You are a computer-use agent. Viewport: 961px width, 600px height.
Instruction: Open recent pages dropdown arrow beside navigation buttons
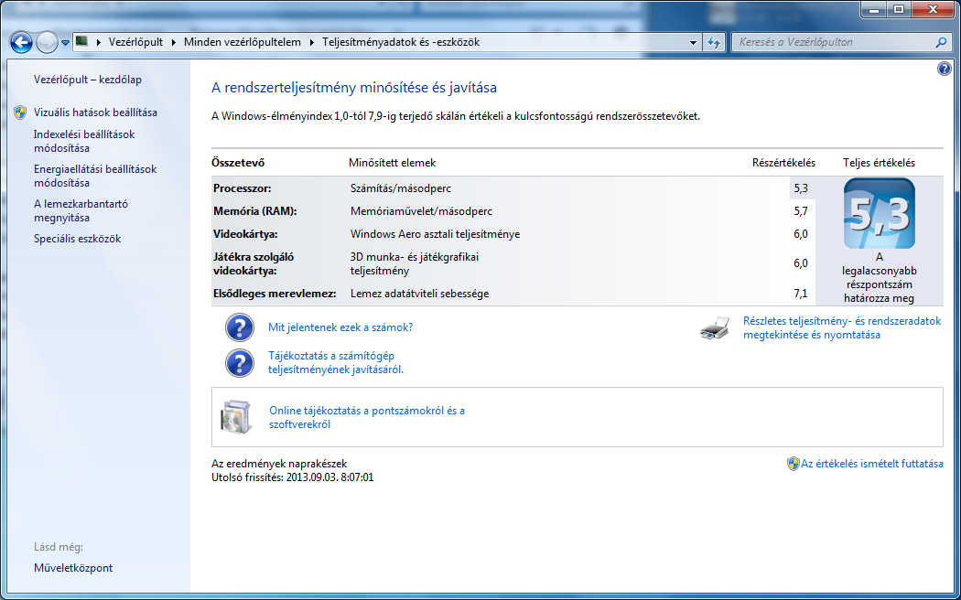point(65,43)
